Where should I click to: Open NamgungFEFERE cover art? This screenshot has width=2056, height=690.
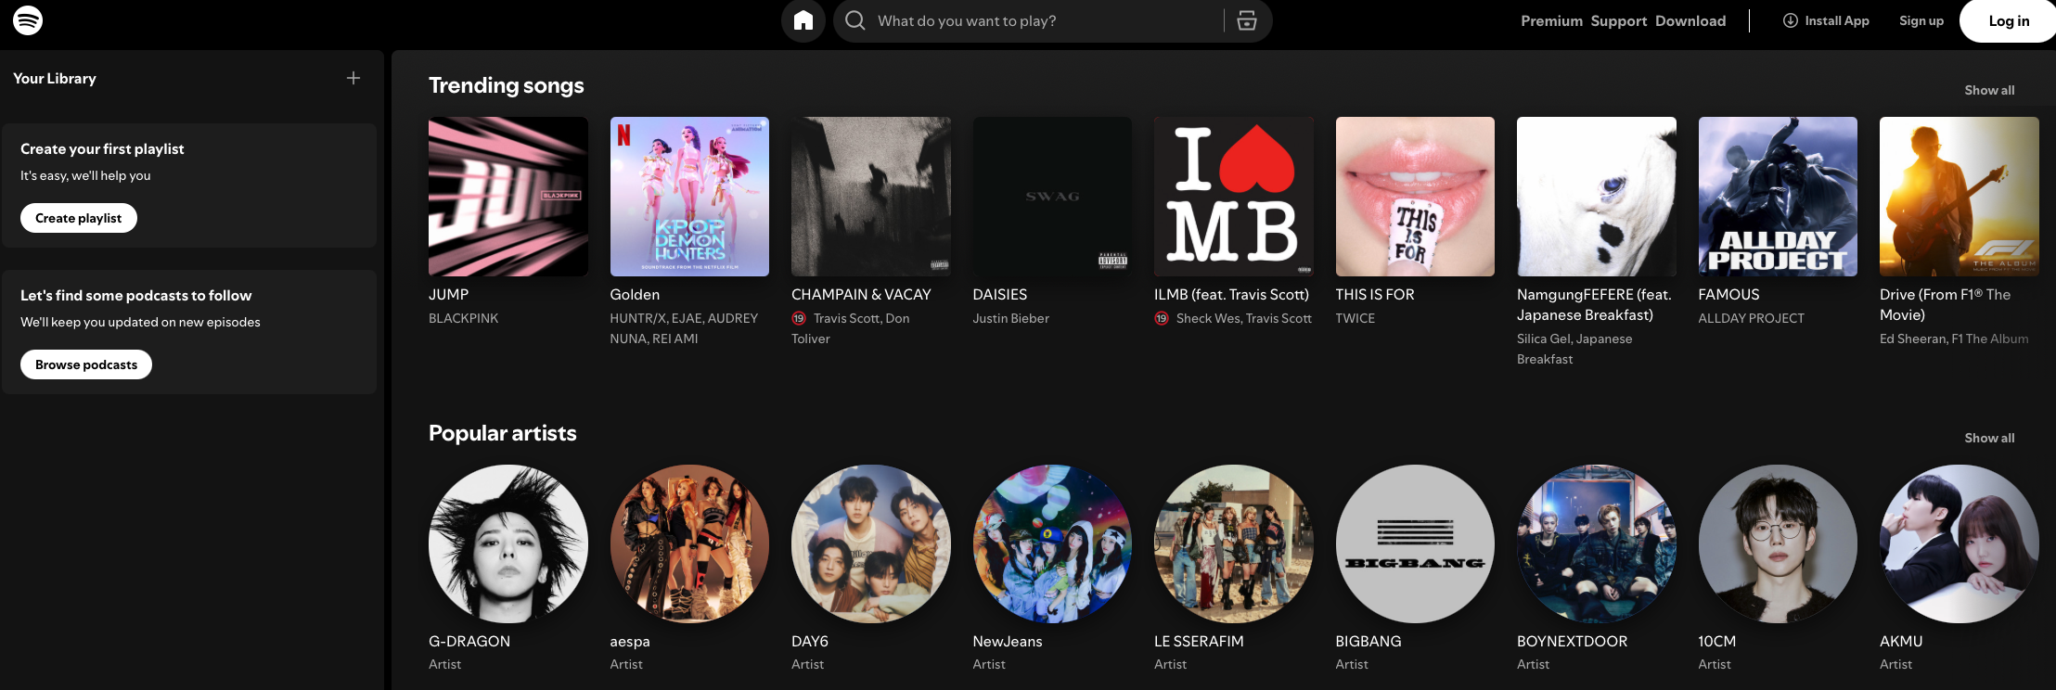click(1597, 197)
